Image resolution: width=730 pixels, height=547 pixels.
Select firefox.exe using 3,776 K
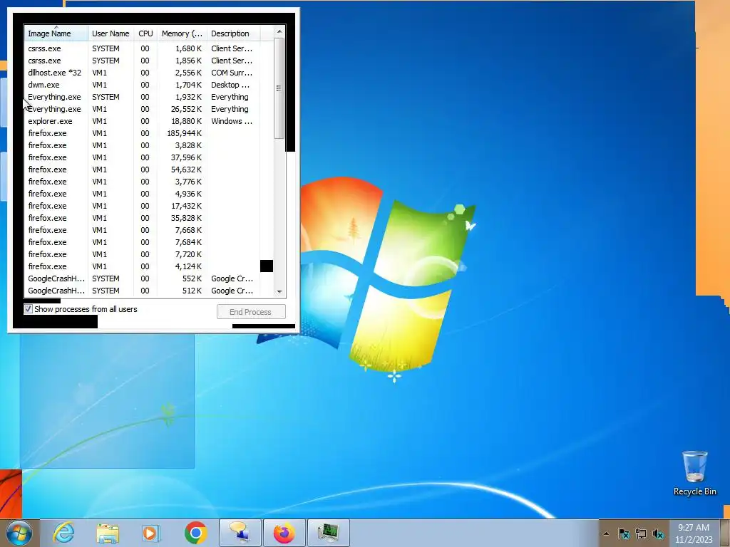click(x=142, y=182)
